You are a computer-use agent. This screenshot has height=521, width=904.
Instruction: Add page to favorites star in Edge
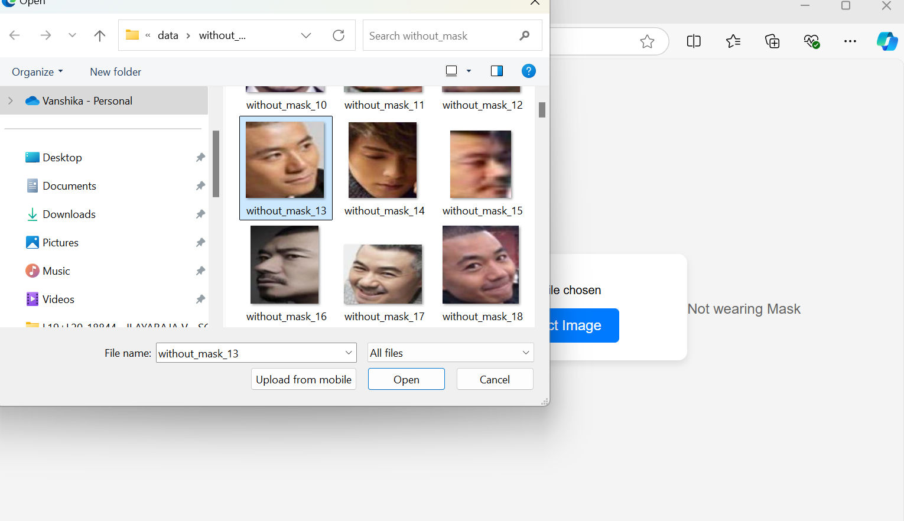click(647, 41)
